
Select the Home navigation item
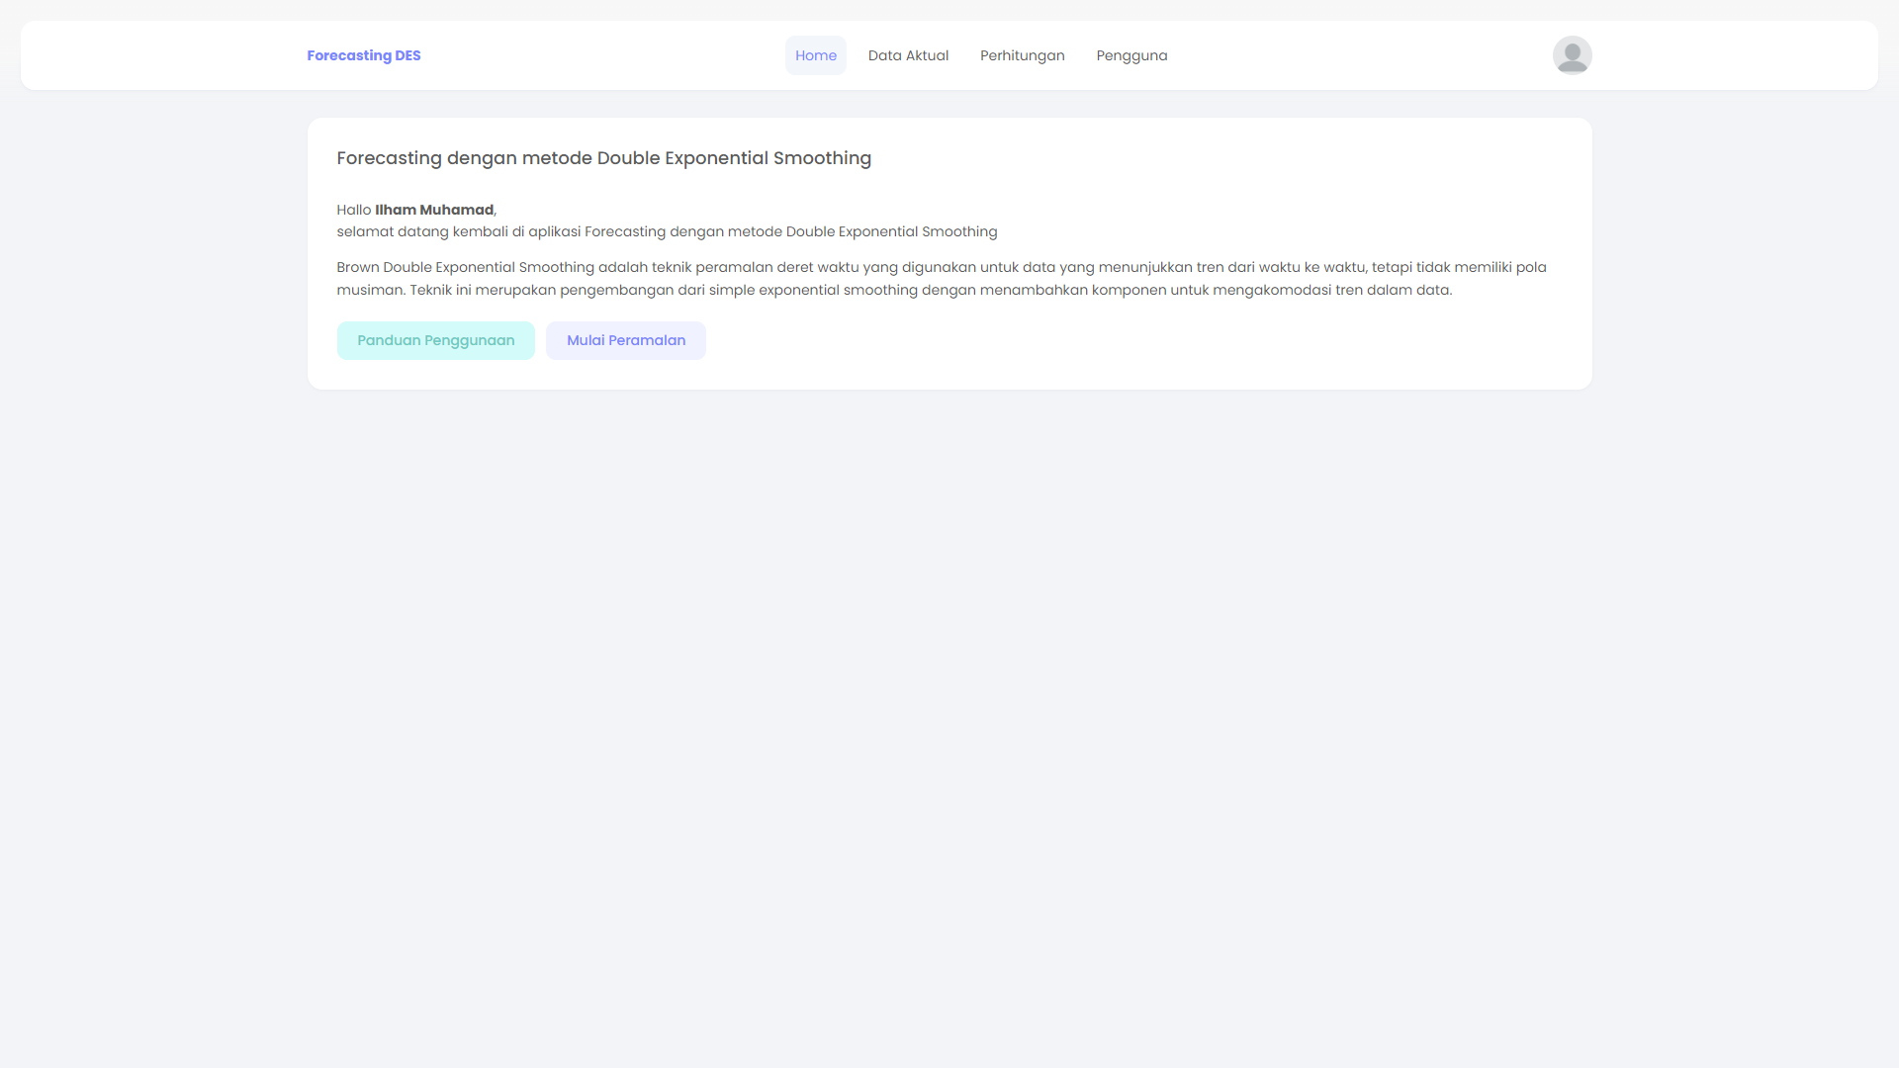pyautogui.click(x=816, y=55)
